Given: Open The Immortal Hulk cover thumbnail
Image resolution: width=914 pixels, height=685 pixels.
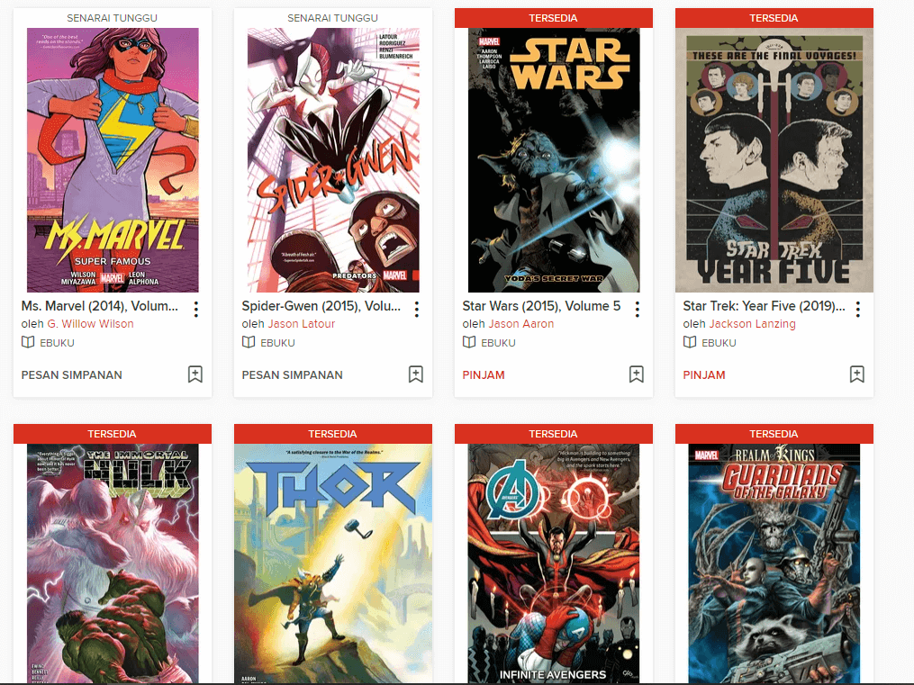Looking at the screenshot, I should [113, 563].
